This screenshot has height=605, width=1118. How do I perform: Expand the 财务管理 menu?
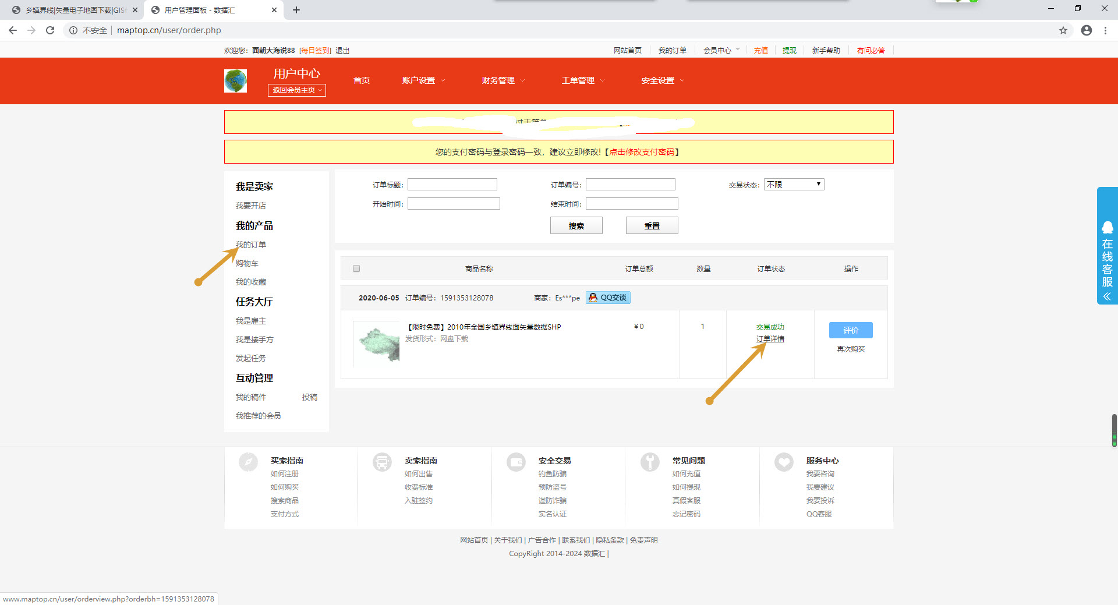[x=503, y=80]
